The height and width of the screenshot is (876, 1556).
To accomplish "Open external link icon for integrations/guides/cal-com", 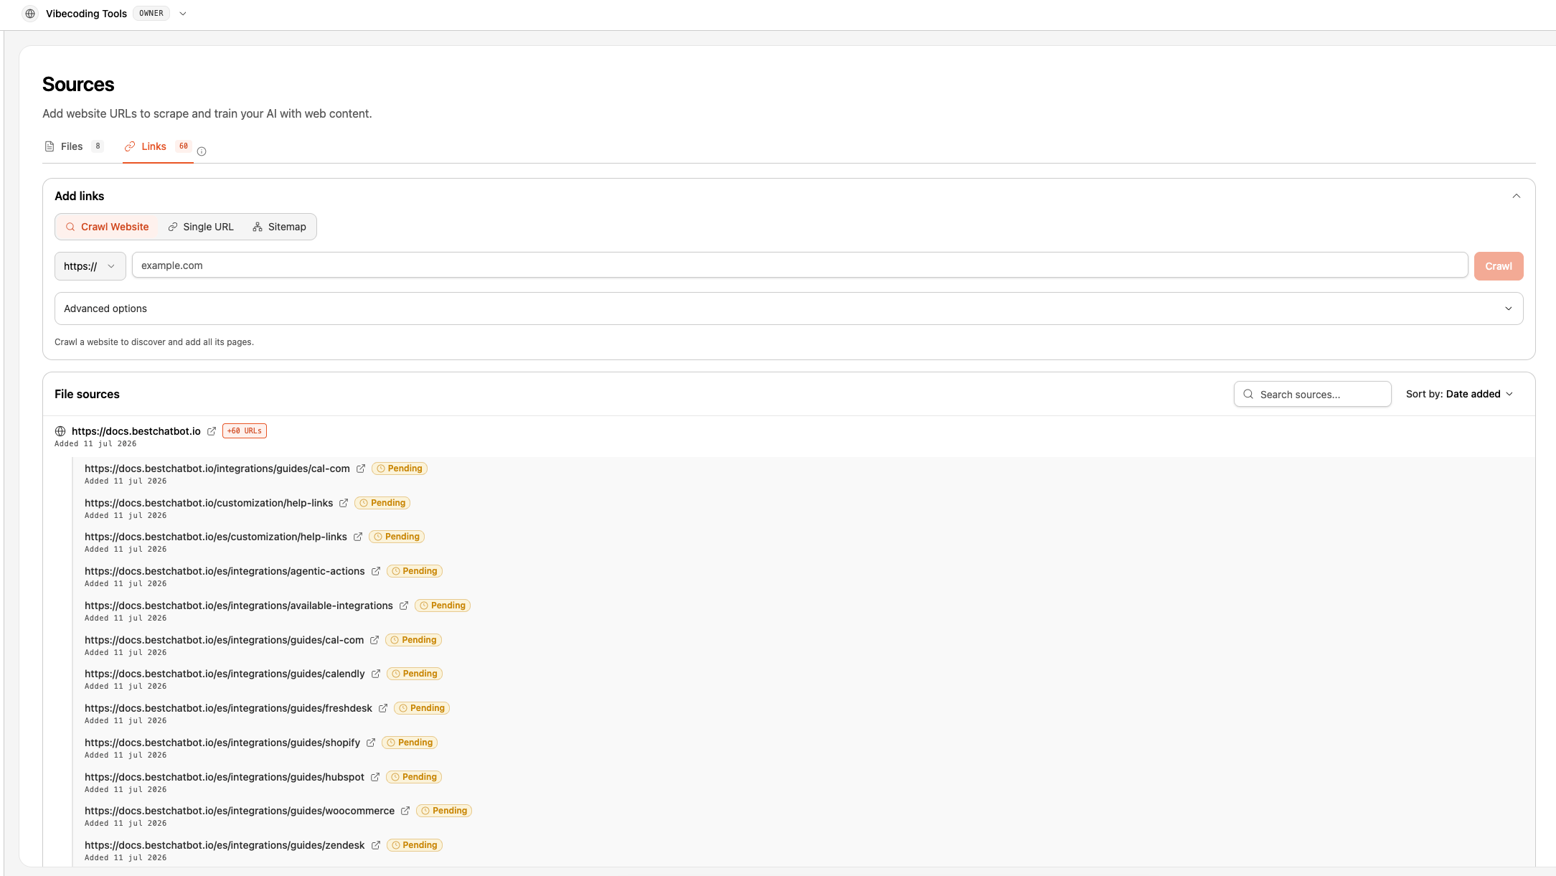I will click(x=361, y=468).
